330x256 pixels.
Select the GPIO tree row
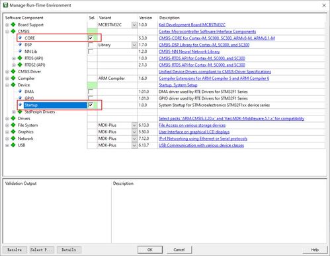tap(29, 98)
